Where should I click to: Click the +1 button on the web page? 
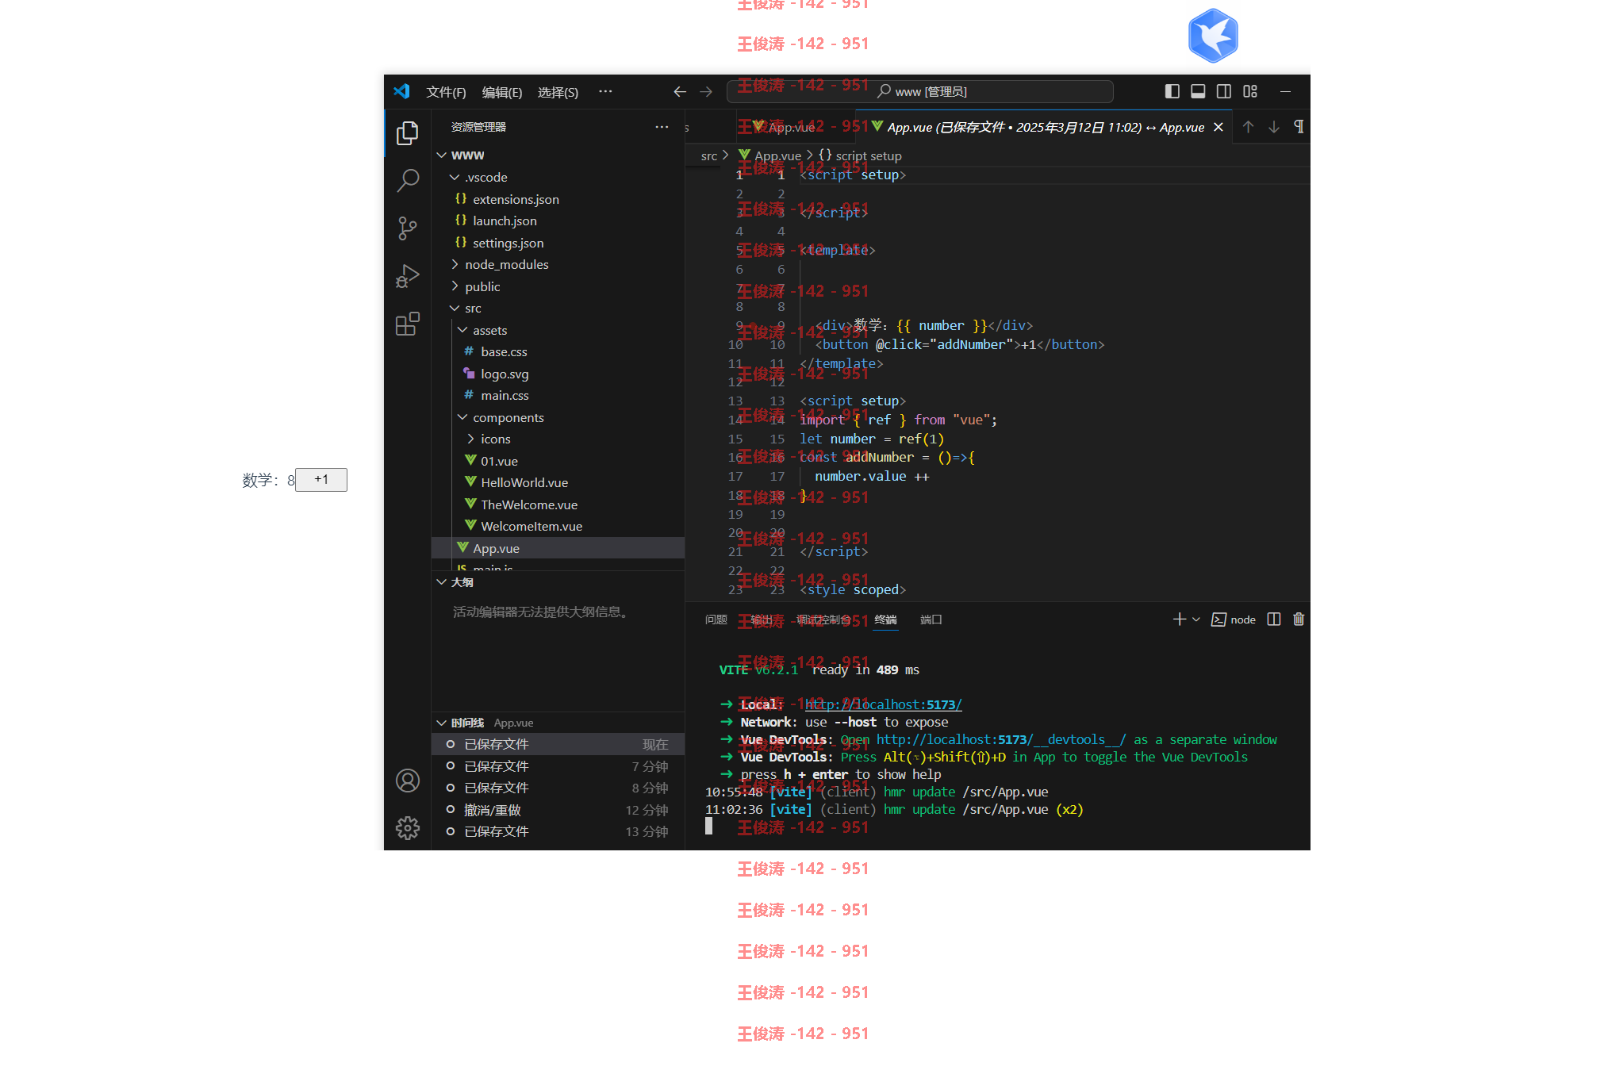point(321,479)
